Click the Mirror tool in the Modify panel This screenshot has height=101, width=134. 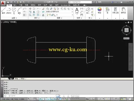[34, 12]
